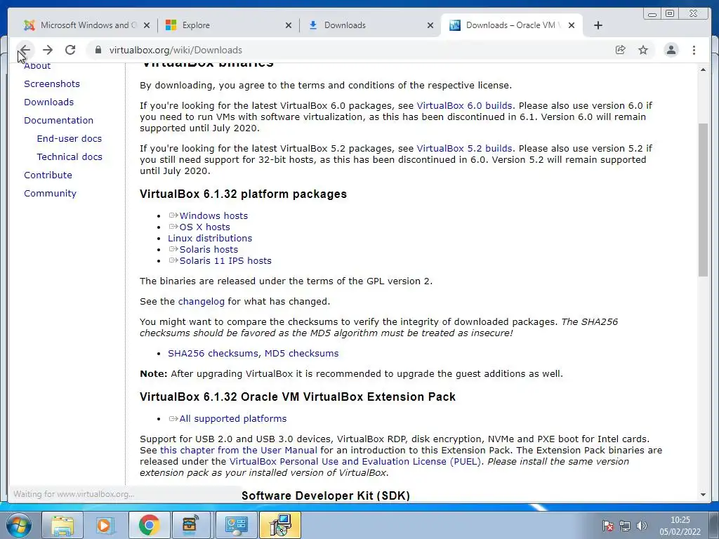Viewport: 719px width, 539px height.
Task: Reload the VirtualBox downloads page
Action: 70,50
